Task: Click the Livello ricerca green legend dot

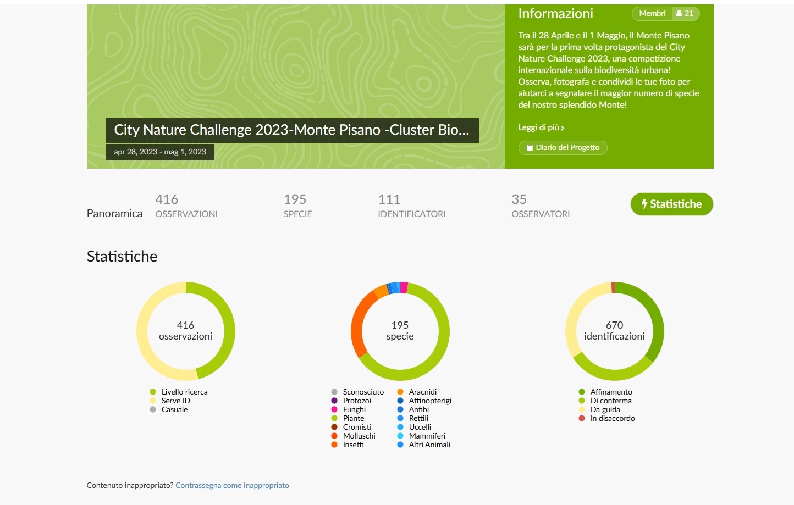Action: pyautogui.click(x=153, y=392)
